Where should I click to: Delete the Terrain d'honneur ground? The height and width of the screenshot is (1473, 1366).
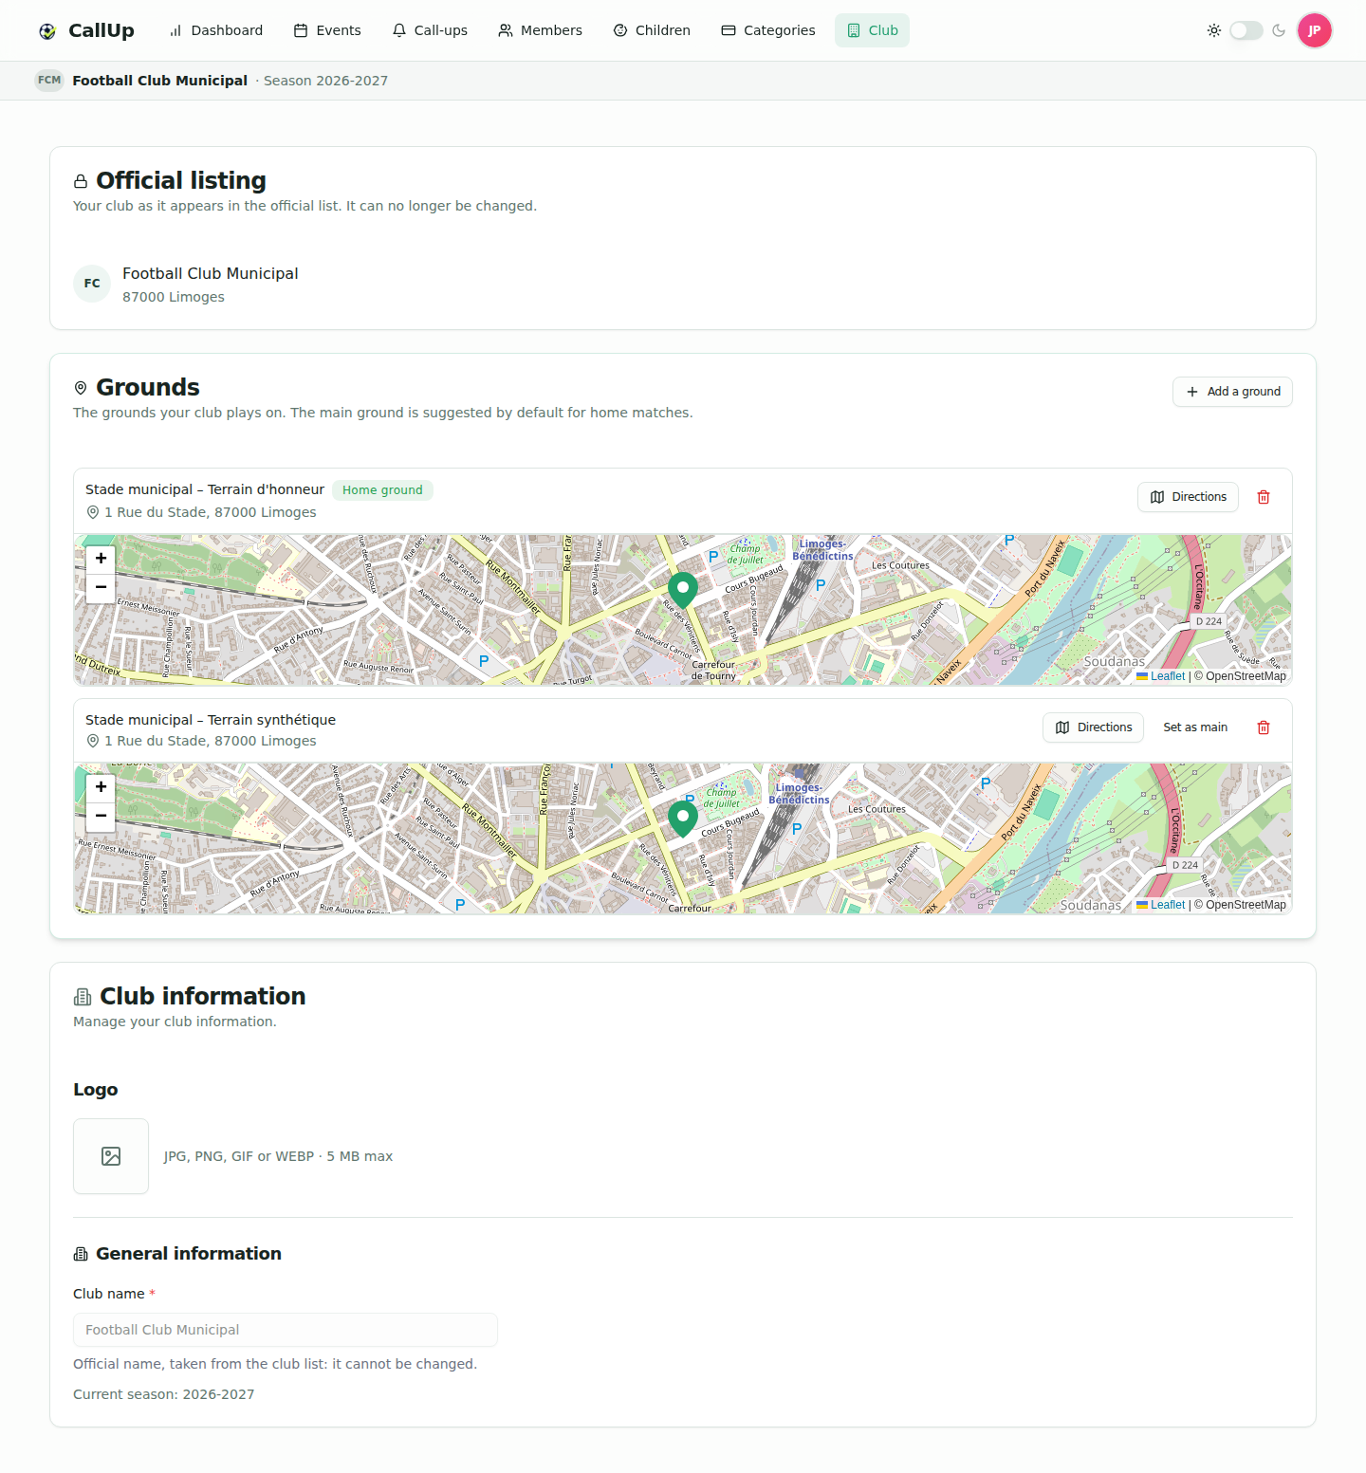[x=1264, y=497]
